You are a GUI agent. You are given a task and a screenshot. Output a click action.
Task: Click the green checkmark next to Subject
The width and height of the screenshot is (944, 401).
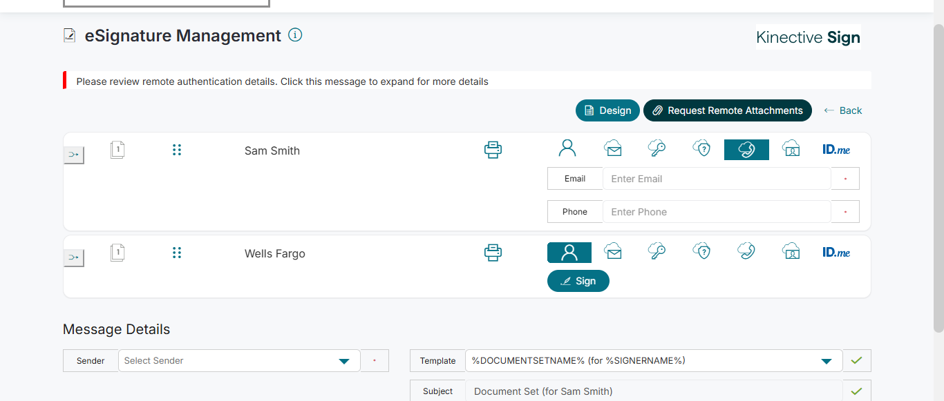[x=857, y=391]
